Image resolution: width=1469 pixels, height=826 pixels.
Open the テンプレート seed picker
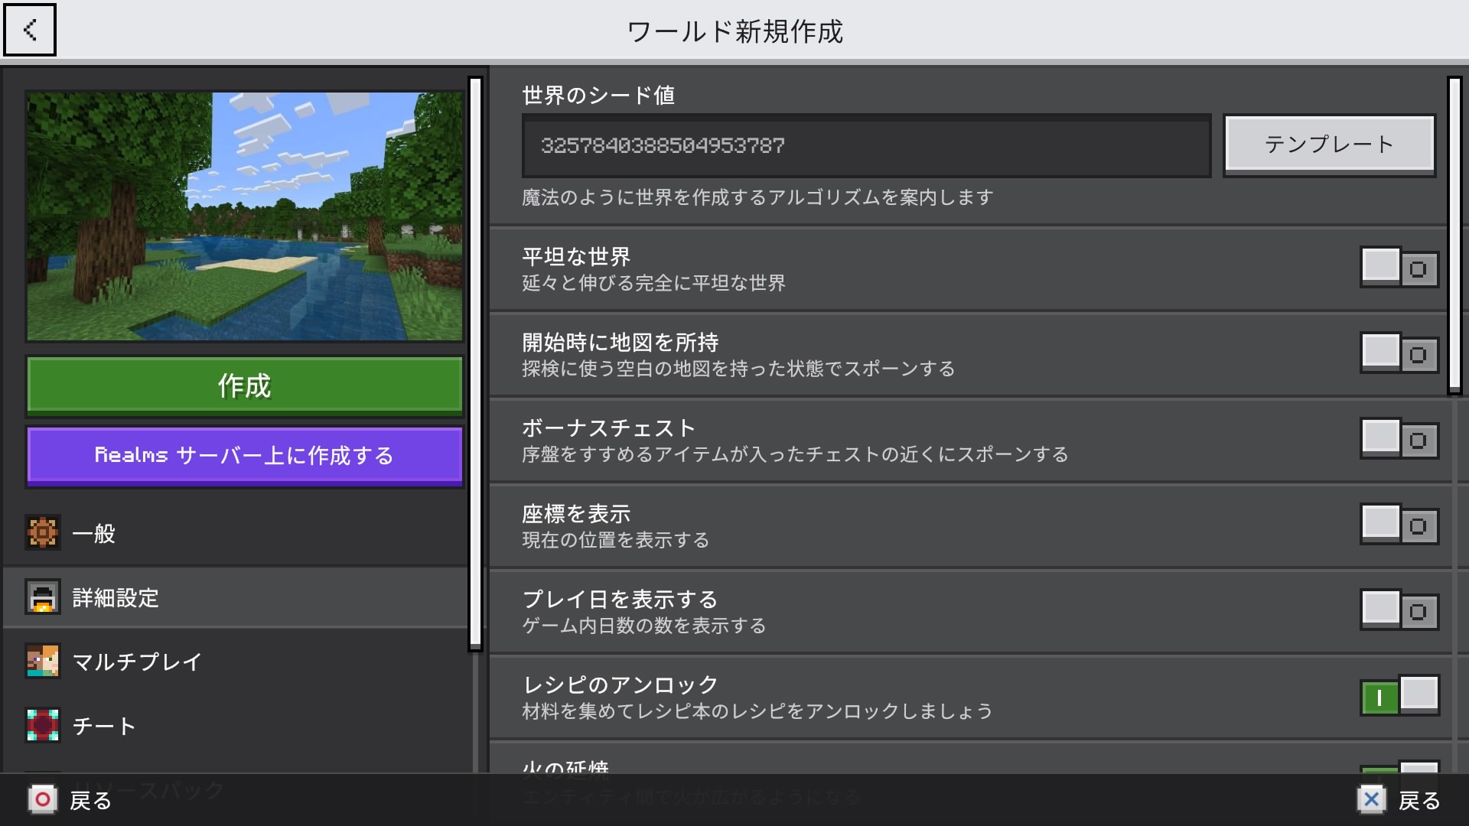coord(1330,145)
